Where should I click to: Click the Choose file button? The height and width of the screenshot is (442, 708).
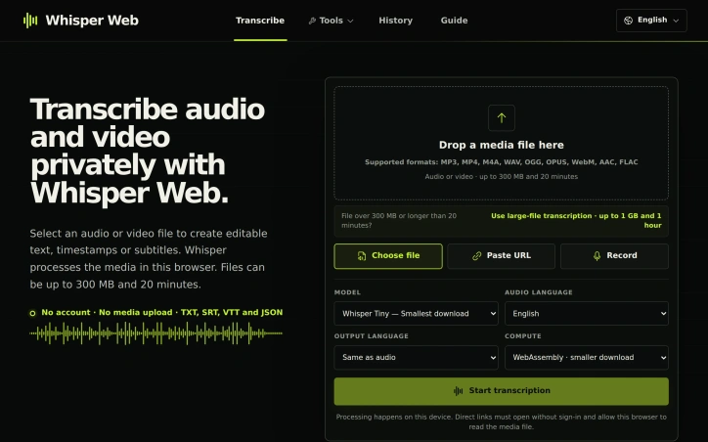388,256
